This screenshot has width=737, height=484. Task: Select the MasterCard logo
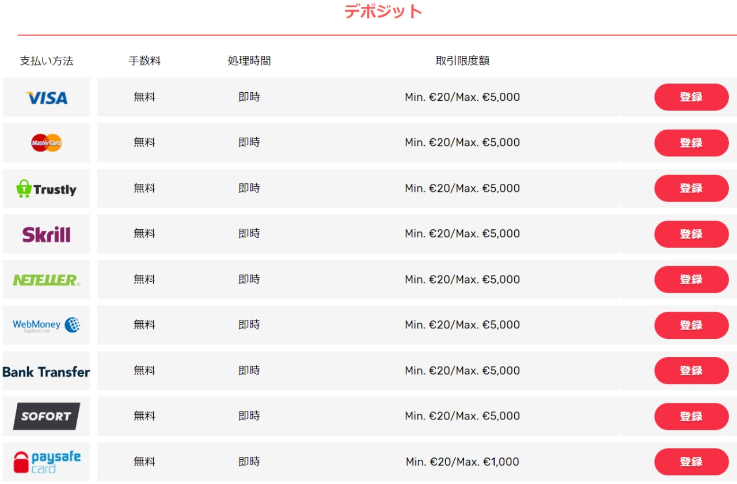click(47, 142)
